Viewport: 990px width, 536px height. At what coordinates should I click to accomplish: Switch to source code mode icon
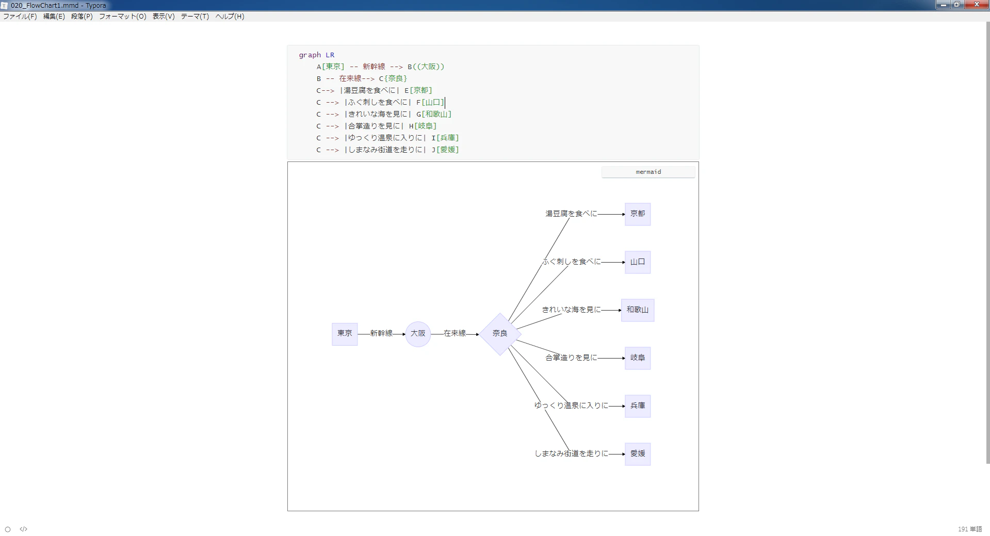[x=24, y=529]
